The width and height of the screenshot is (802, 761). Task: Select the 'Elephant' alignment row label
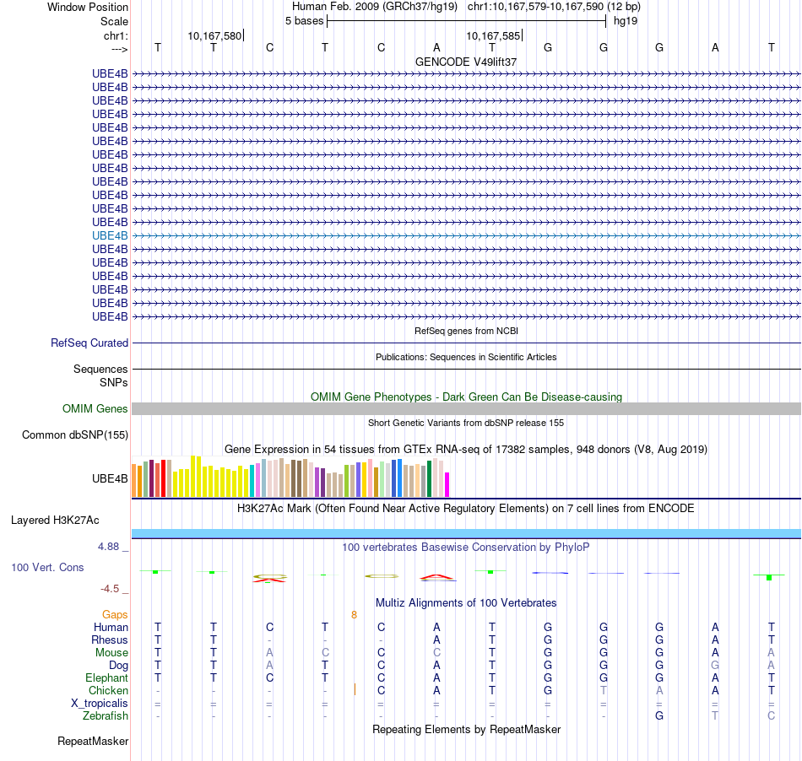pyautogui.click(x=106, y=678)
